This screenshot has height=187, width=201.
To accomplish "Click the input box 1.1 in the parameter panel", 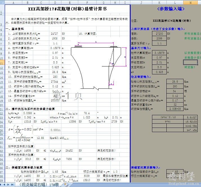I will [x=159, y=43].
